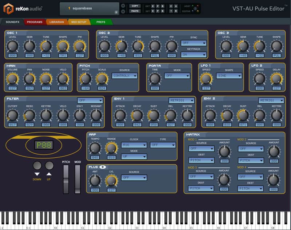This screenshot has width=291, height=230.
Task: Click the ARP TEMPO knob
Action: (95, 148)
